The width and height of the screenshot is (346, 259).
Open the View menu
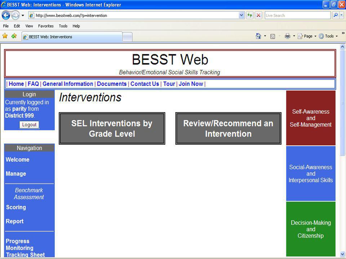click(29, 26)
